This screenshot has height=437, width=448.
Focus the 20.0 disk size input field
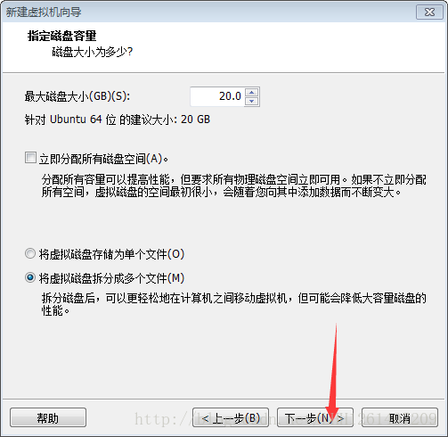(217, 96)
